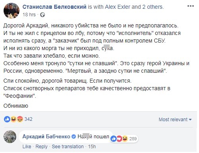Screen dimensions: 199x153
Task: Reply to Аркадий Бабченко's comment
Action: [41, 147]
